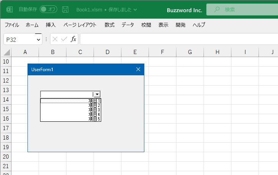Click the insert function fx icon
Image resolution: width=278 pixels, height=175 pixels.
point(73,39)
